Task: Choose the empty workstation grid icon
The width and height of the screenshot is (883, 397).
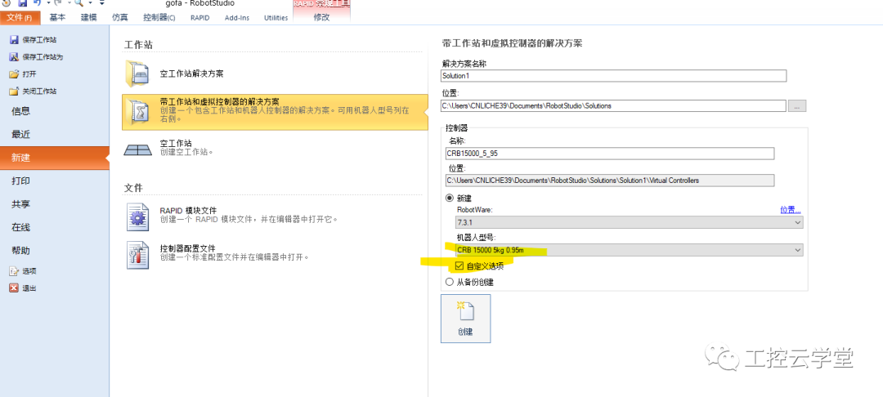Action: pyautogui.click(x=138, y=149)
